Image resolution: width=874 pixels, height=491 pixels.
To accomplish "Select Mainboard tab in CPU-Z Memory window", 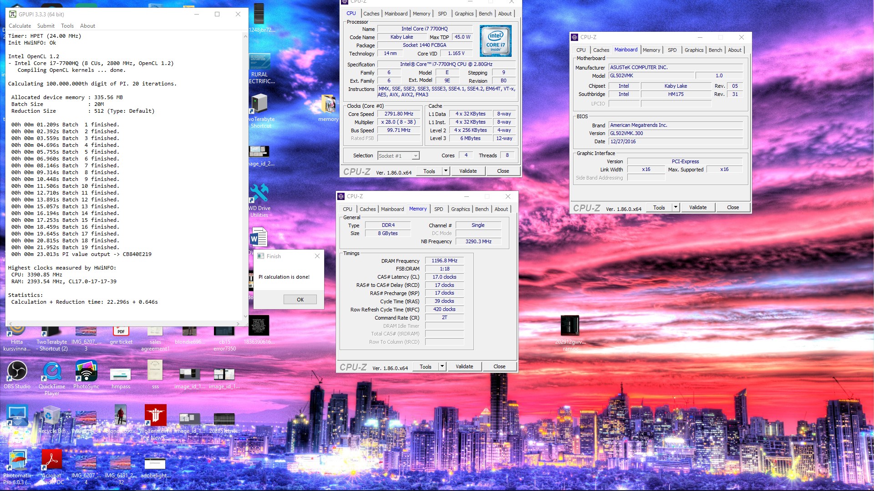I will click(x=392, y=209).
